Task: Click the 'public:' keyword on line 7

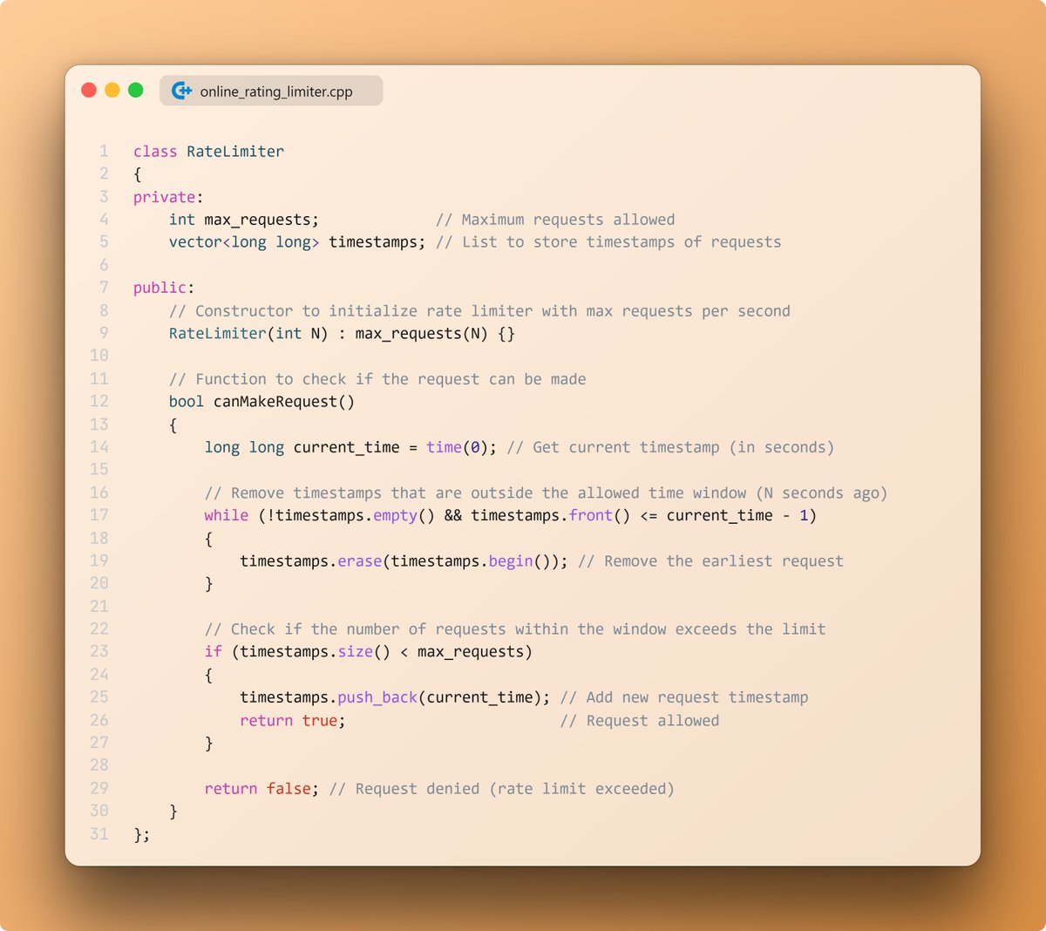Action: click(x=164, y=288)
